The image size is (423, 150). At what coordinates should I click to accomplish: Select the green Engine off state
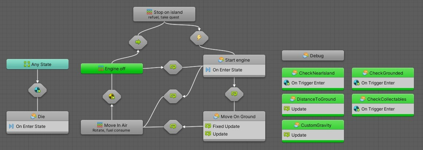tap(111, 68)
